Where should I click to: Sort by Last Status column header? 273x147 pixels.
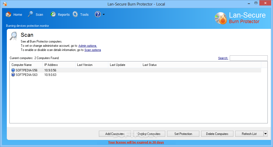[x=201, y=65]
